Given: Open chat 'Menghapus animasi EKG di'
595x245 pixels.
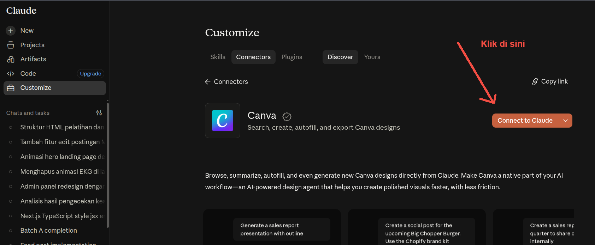Looking at the screenshot, I should 55,172.
